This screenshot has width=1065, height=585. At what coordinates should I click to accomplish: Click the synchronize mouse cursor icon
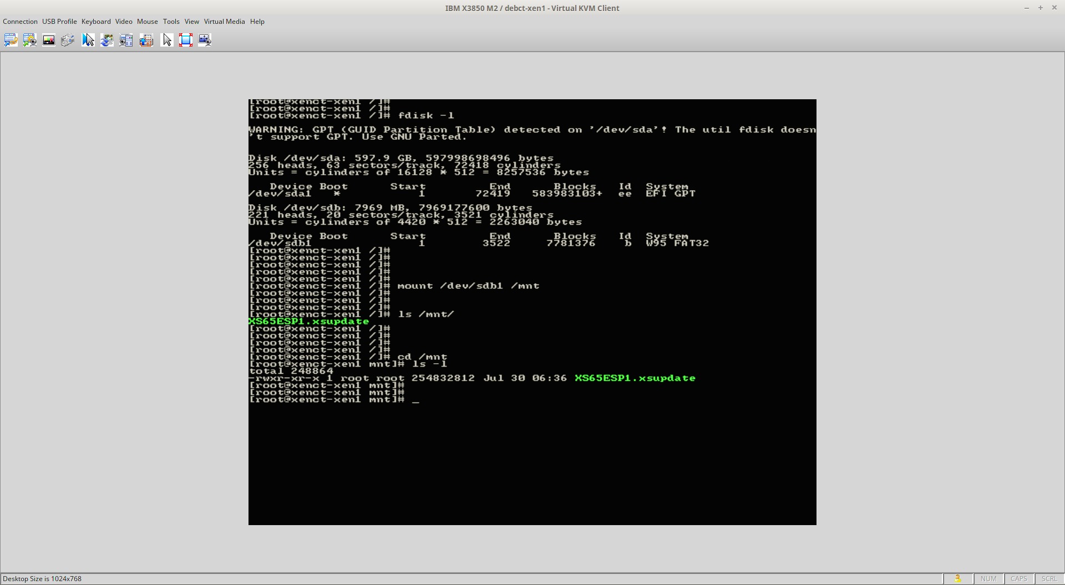tap(88, 40)
